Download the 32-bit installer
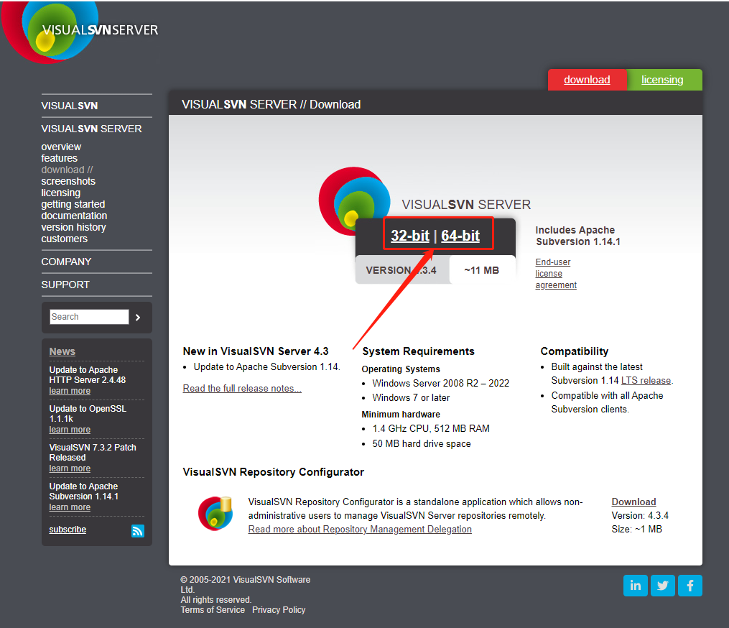This screenshot has height=628, width=729. 410,236
